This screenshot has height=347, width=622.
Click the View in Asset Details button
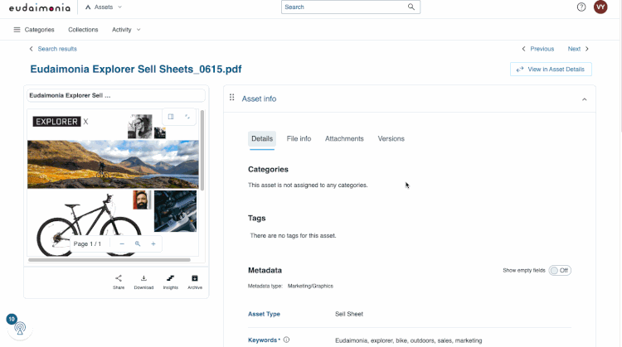click(551, 70)
